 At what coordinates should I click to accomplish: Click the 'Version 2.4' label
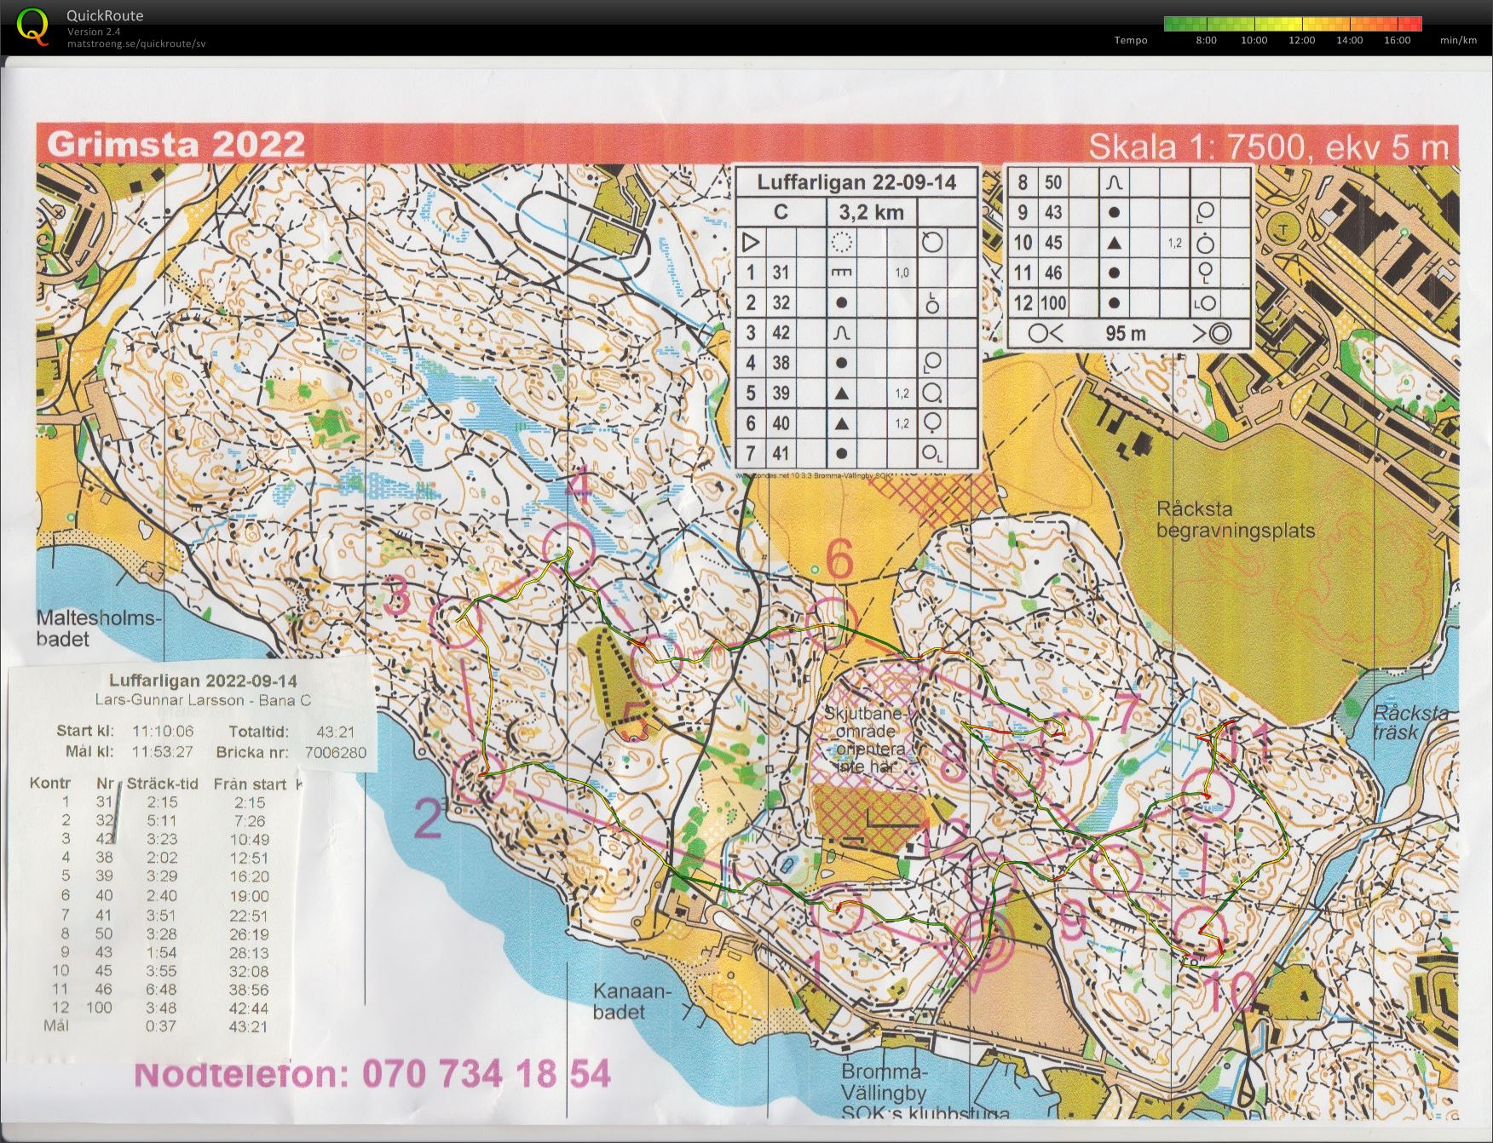[x=92, y=32]
